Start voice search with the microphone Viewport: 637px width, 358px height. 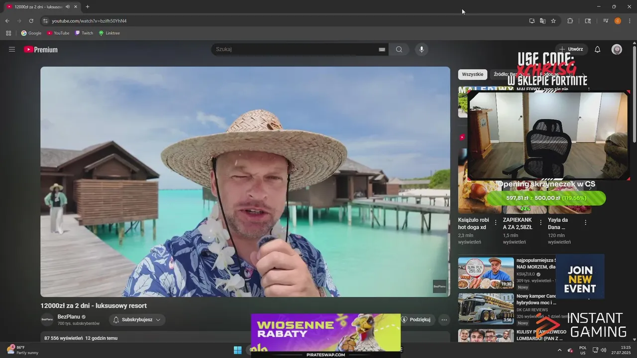(x=422, y=49)
